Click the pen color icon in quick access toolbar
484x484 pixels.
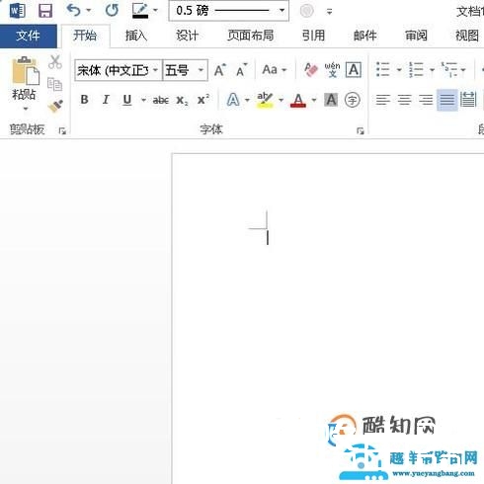140,11
